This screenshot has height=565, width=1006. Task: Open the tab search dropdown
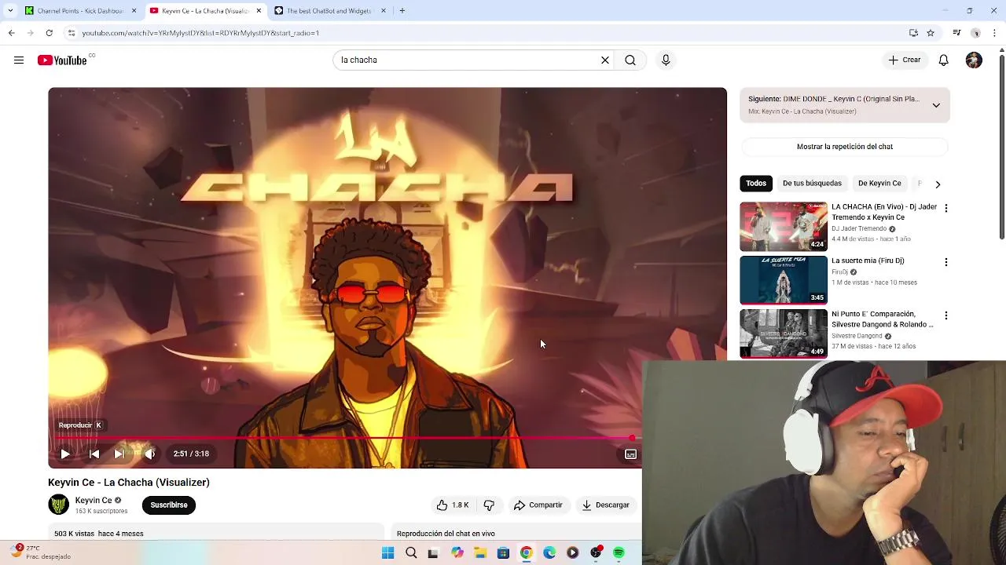(x=10, y=11)
